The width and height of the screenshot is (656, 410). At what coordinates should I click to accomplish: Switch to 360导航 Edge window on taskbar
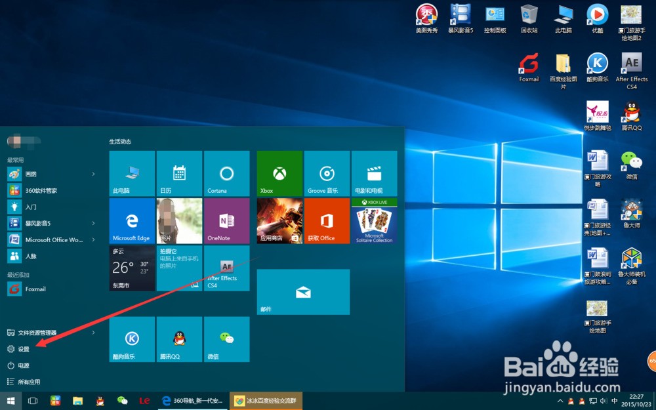coord(193,401)
